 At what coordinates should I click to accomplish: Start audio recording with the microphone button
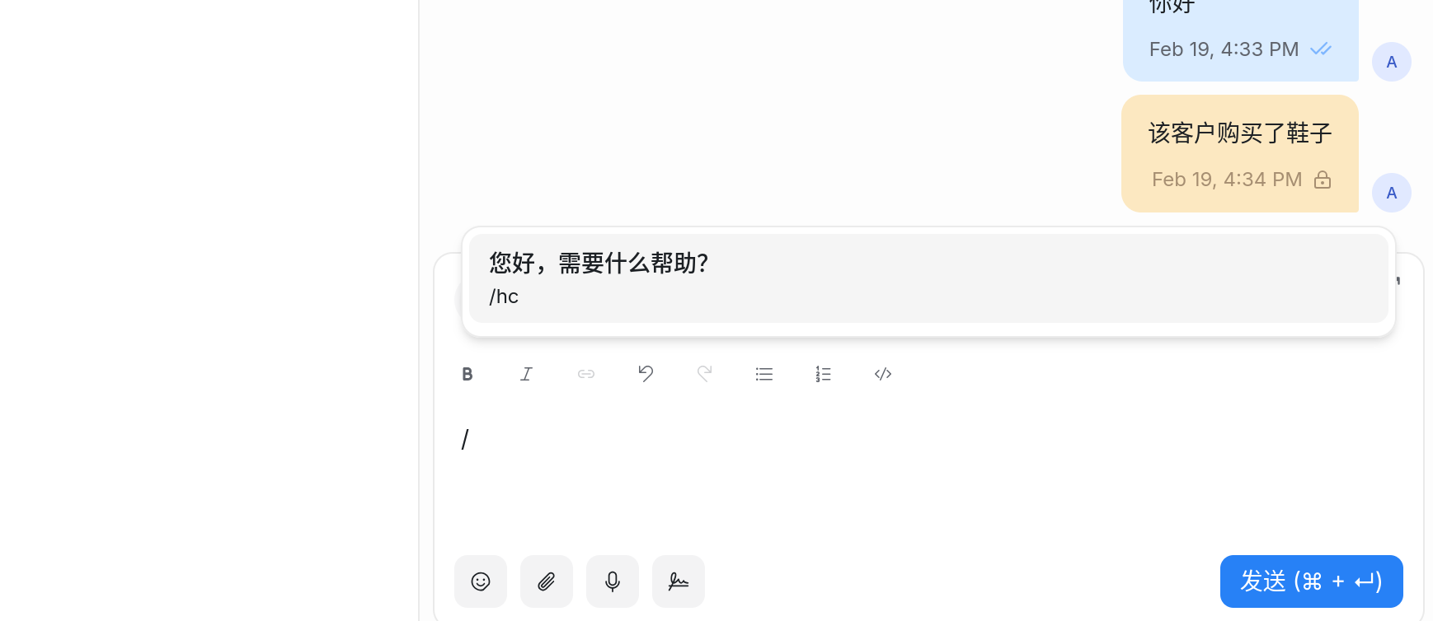tap(613, 581)
